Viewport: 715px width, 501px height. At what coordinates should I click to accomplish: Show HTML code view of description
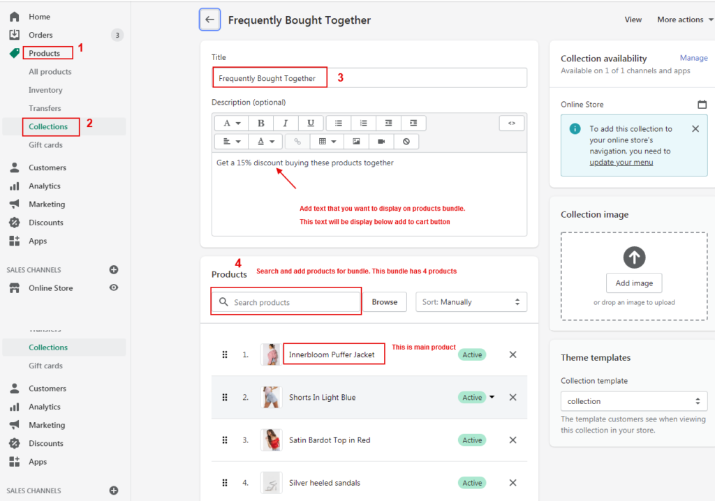coord(511,123)
